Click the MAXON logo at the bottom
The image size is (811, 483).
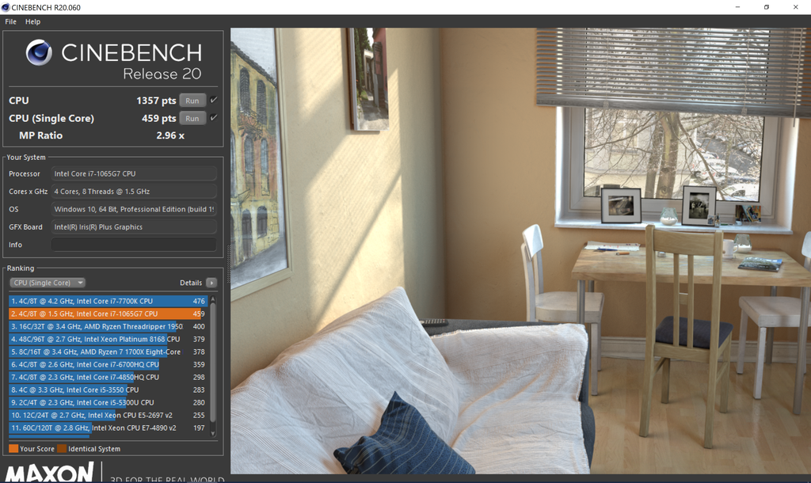(50, 472)
